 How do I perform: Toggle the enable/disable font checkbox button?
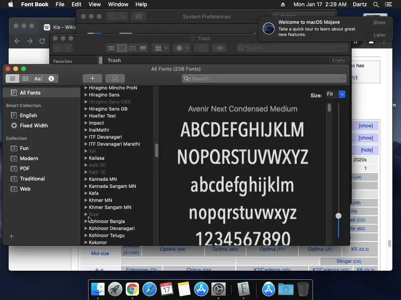(115, 79)
